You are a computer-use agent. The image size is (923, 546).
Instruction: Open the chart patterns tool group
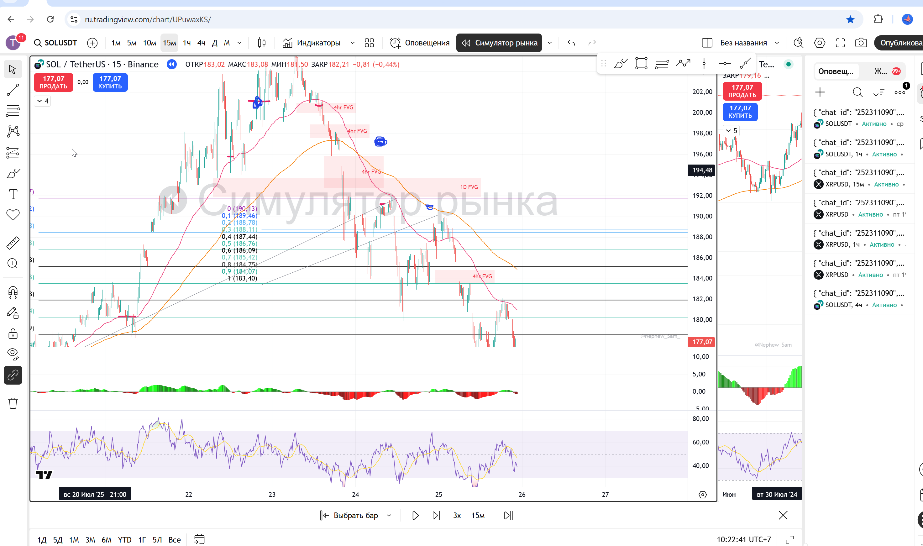(x=13, y=131)
